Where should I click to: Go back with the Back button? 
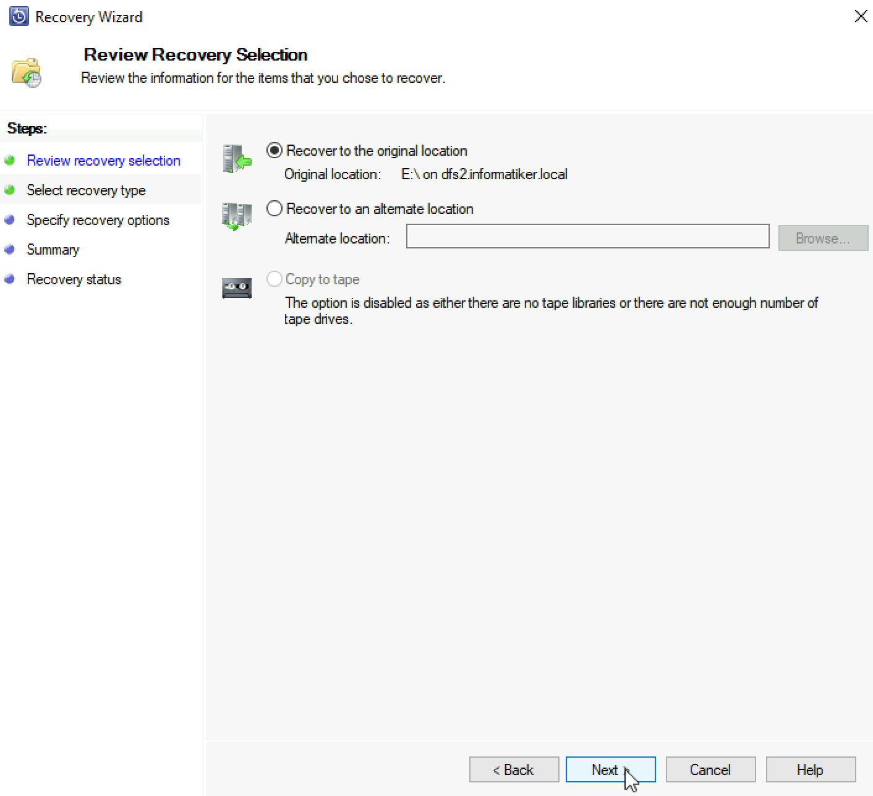coord(514,769)
